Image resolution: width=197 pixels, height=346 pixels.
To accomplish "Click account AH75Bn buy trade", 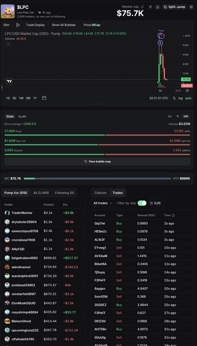I will tap(100, 329).
